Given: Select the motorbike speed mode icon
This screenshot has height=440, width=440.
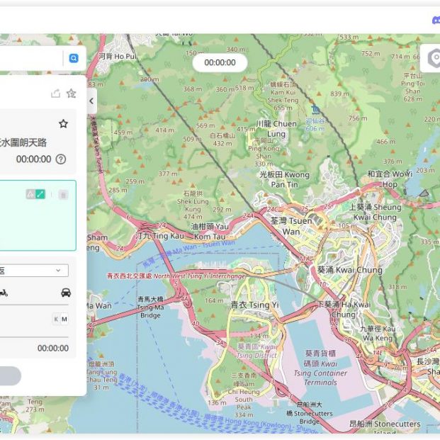Looking at the screenshot, I should [3, 293].
